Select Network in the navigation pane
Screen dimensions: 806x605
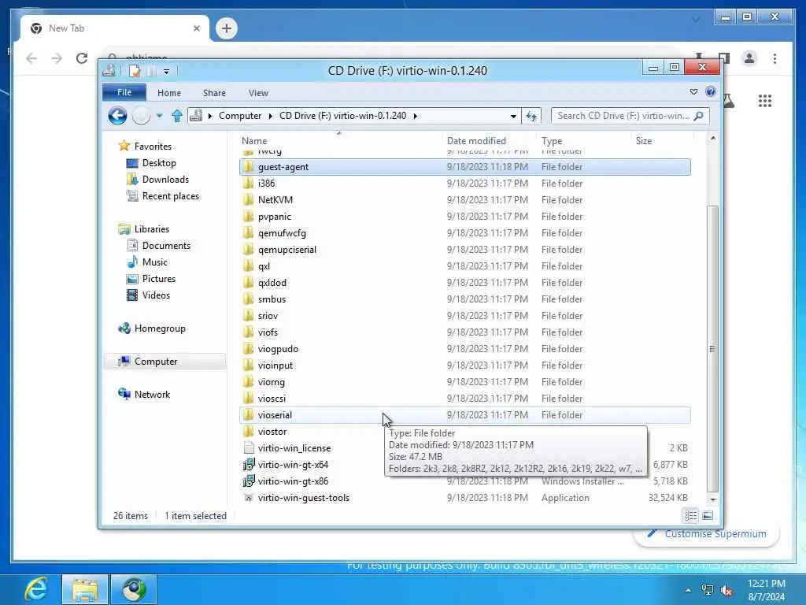[152, 395]
